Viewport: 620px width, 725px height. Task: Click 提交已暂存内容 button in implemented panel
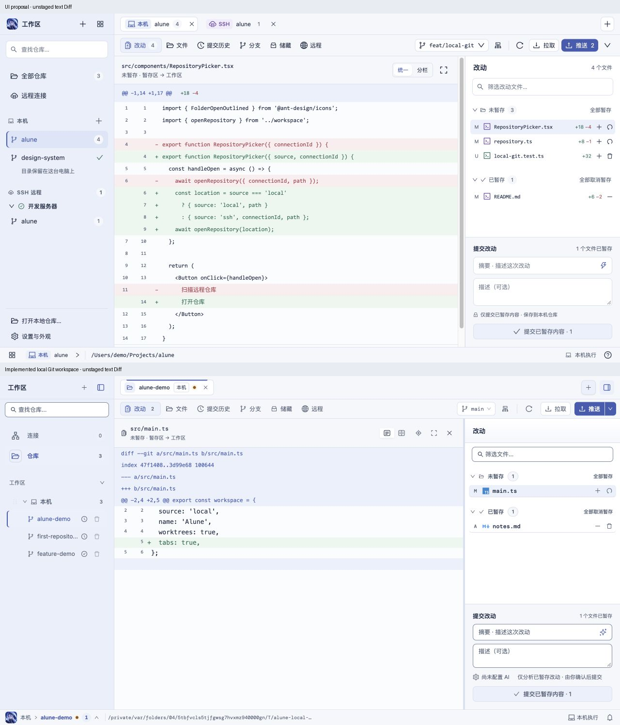[542, 694]
